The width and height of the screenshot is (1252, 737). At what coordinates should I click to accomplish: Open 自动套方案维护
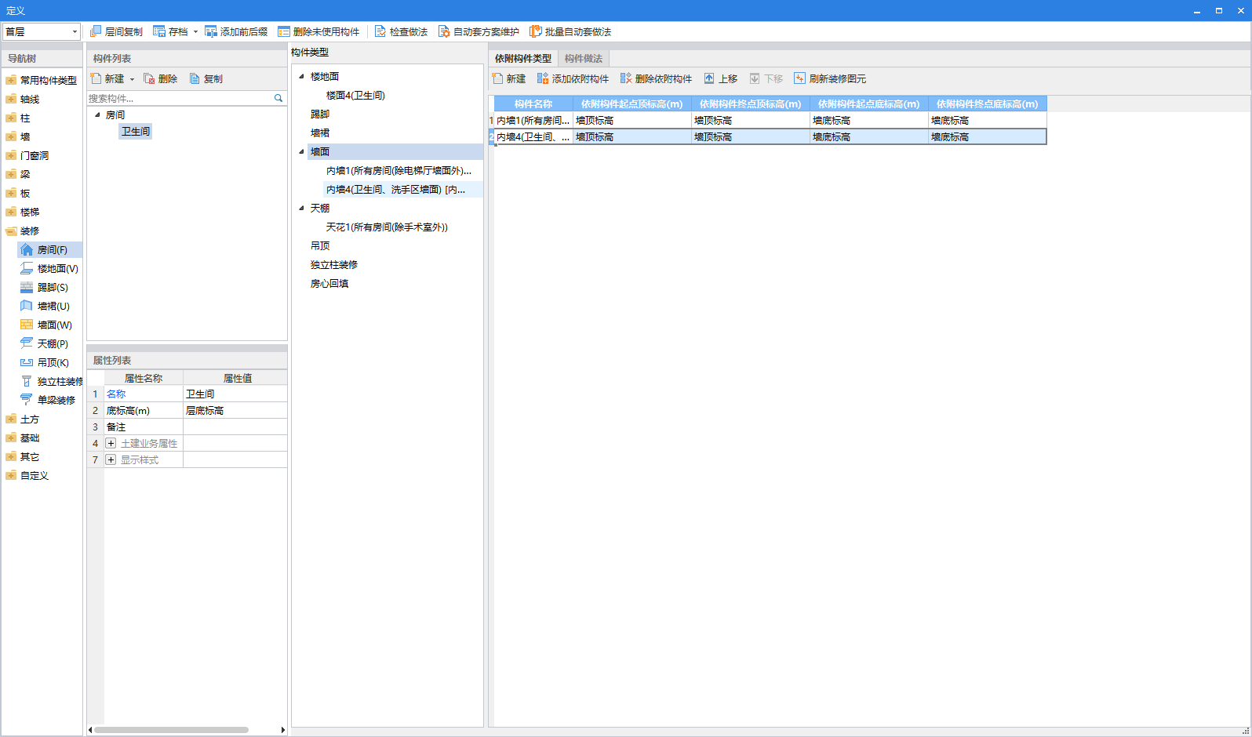click(479, 31)
